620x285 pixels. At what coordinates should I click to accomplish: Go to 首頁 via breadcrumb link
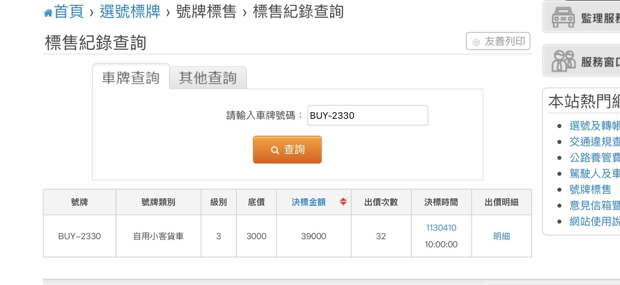click(69, 12)
